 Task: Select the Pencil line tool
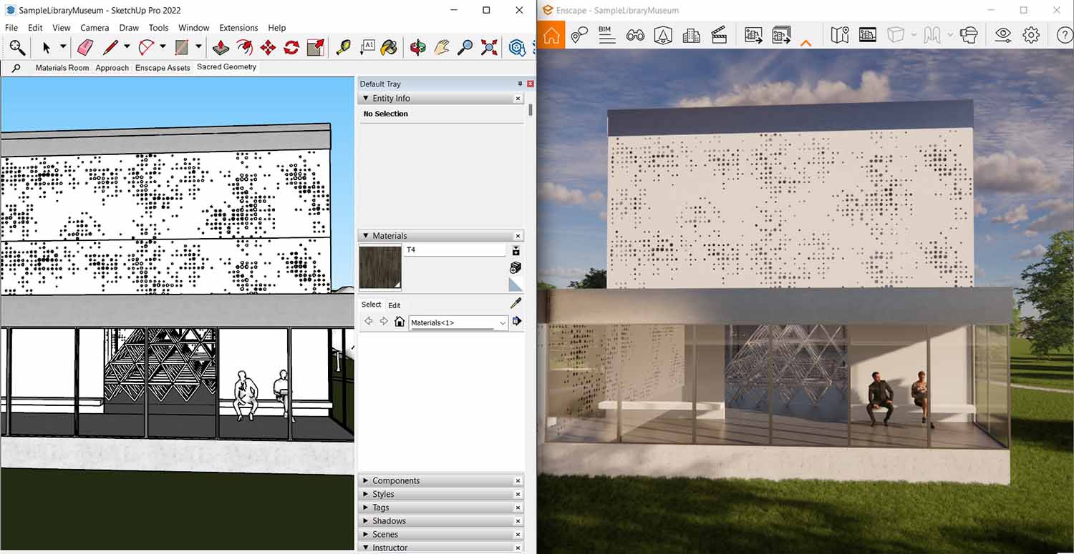pyautogui.click(x=110, y=47)
